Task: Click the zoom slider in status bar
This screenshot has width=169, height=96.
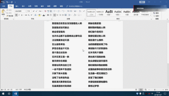Action: click(156, 90)
